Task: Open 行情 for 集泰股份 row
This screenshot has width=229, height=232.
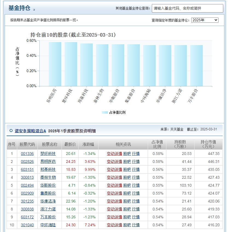Action: click(x=136, y=193)
